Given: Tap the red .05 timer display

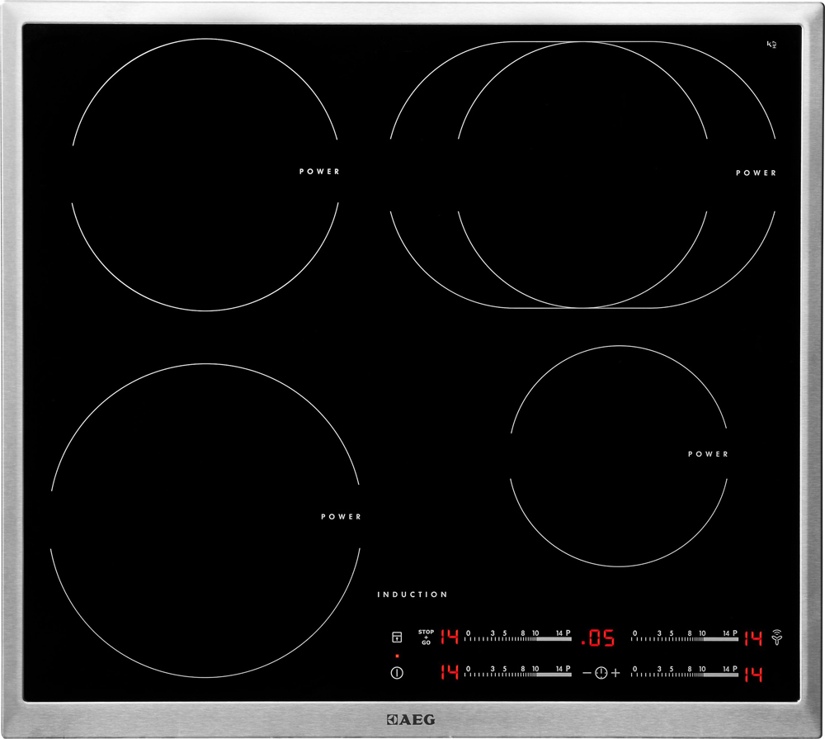Looking at the screenshot, I should 597,638.
